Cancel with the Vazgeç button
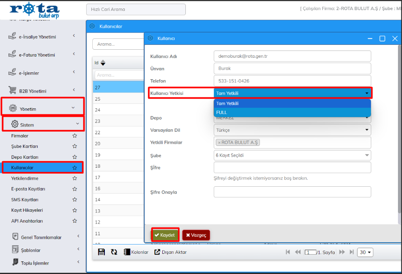 click(196, 235)
